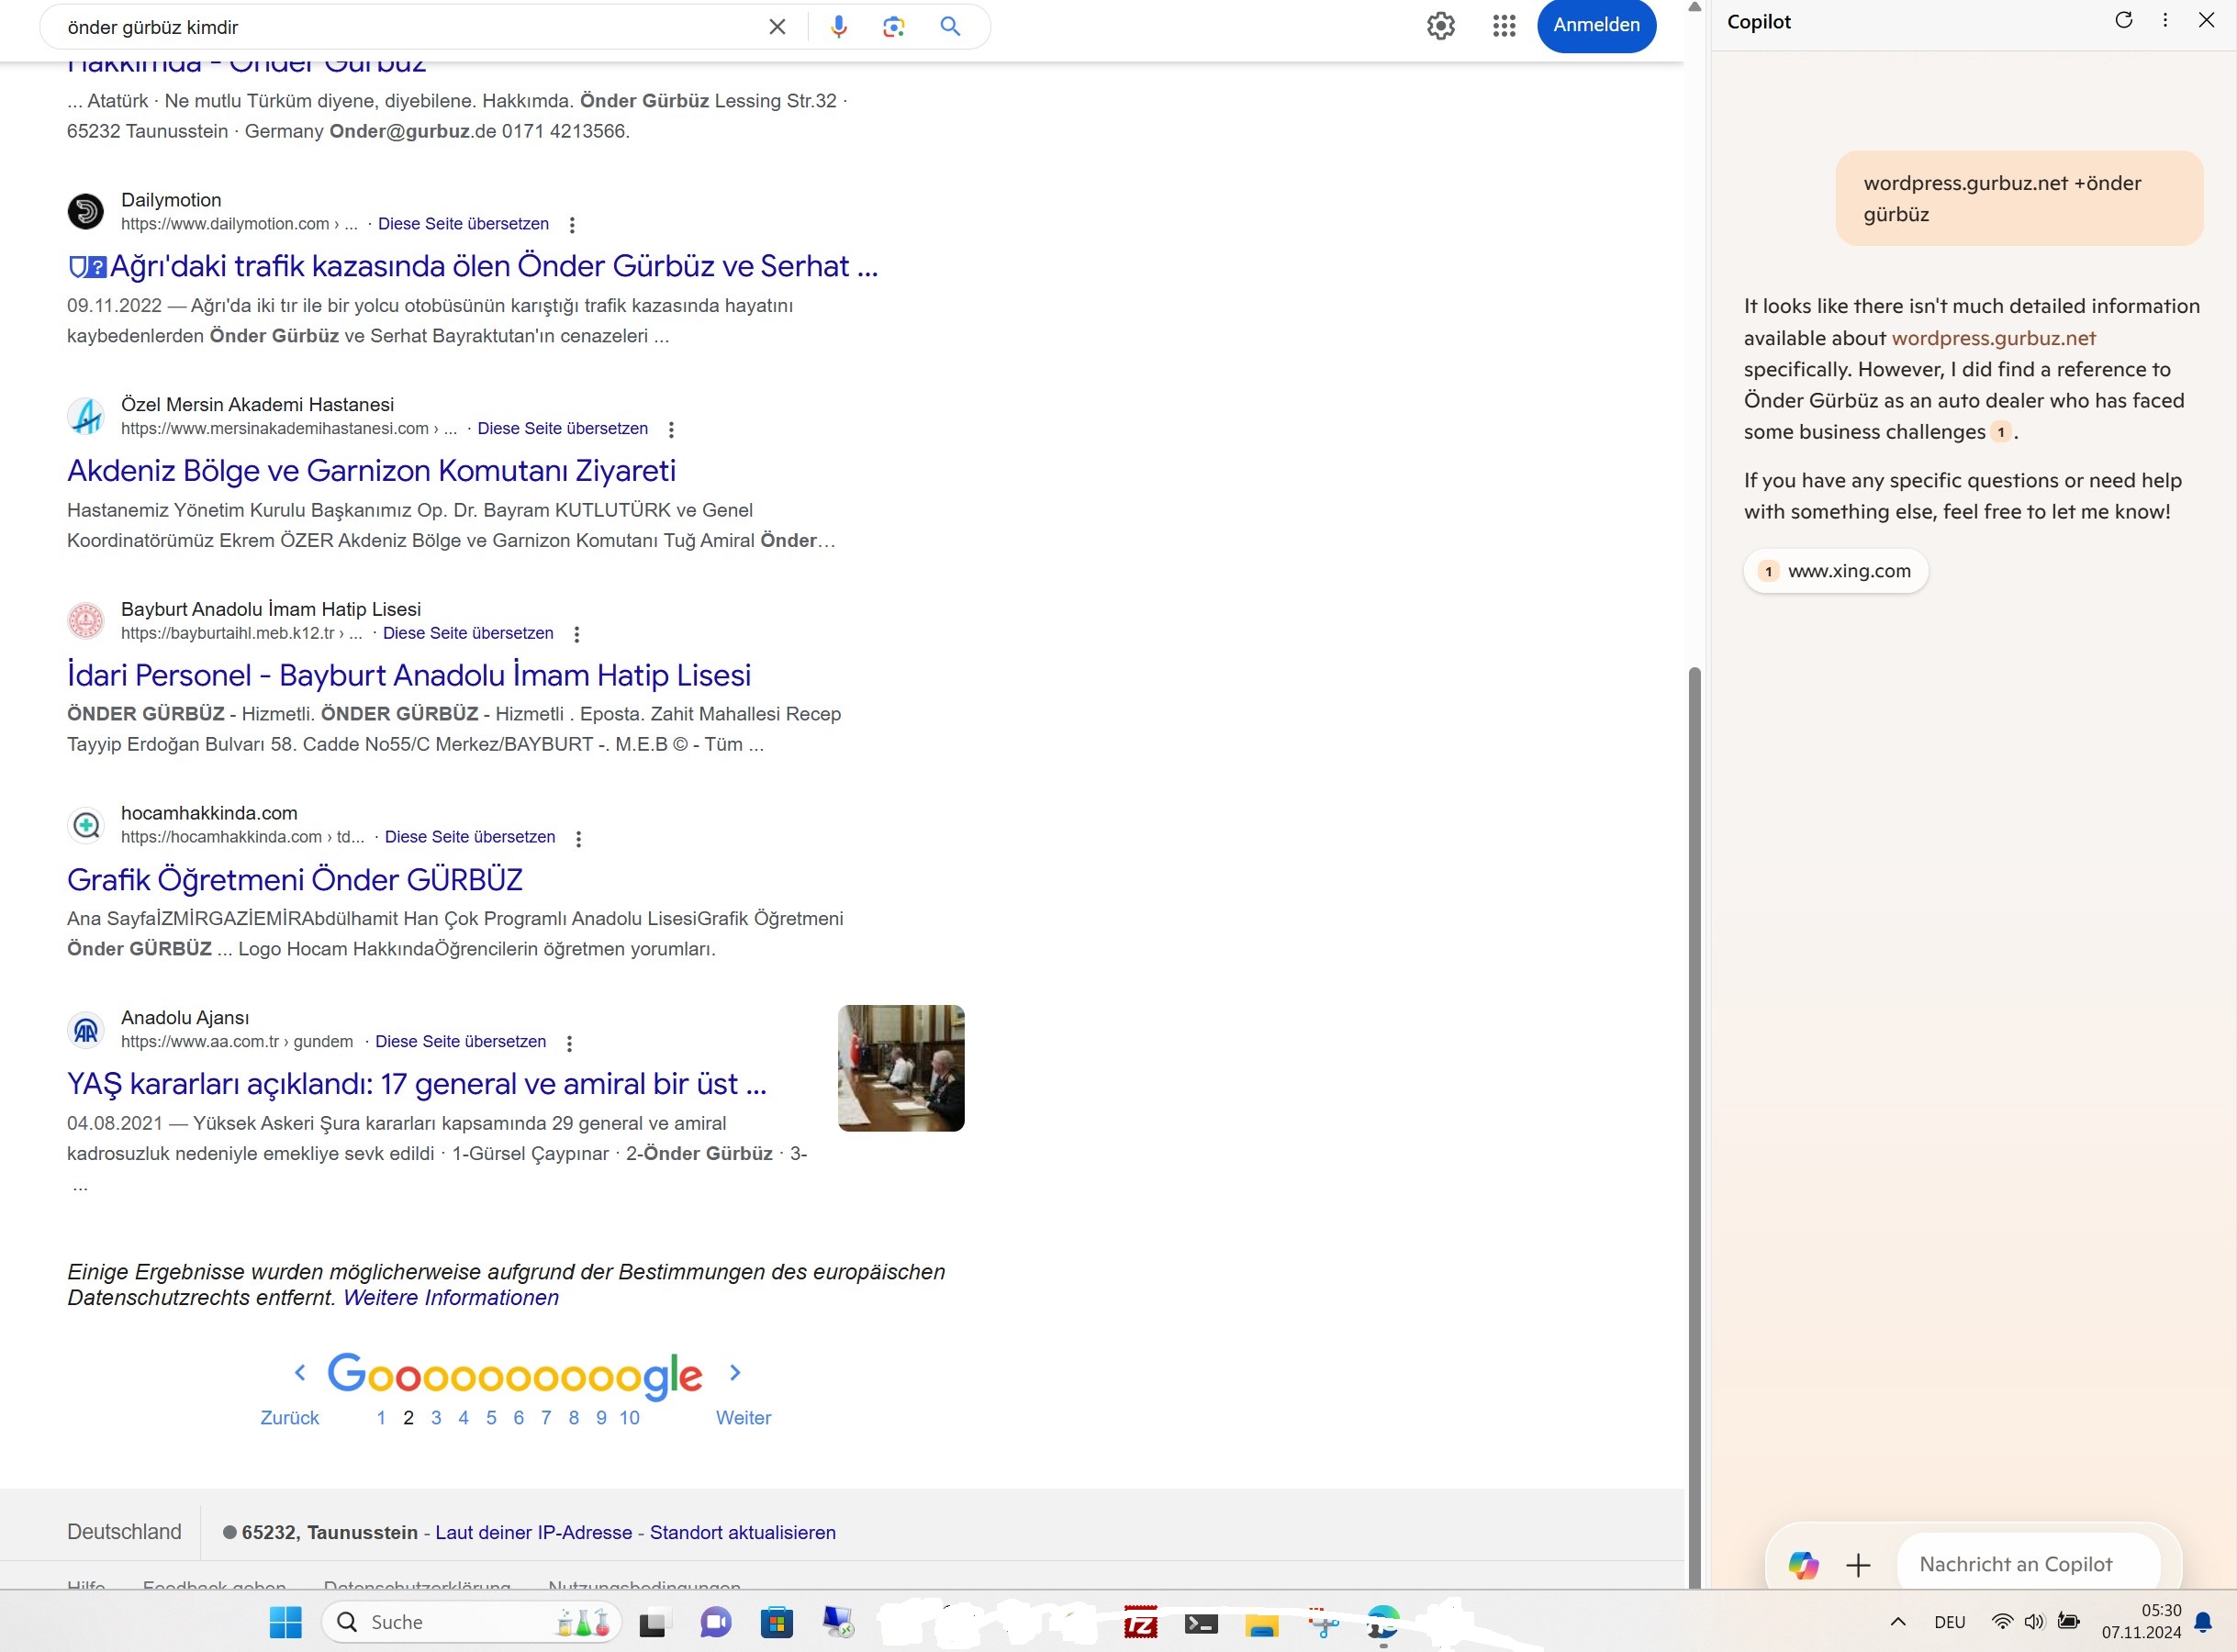The image size is (2237, 1652).
Task: Translate the hocamhakkinda.com page
Action: (x=470, y=837)
